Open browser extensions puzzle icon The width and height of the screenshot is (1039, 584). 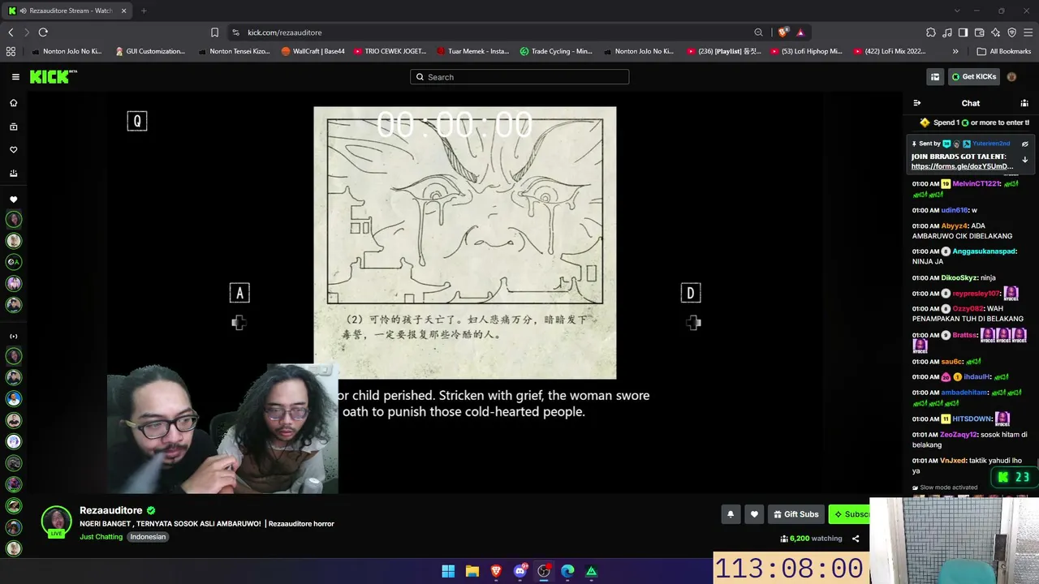[931, 32]
